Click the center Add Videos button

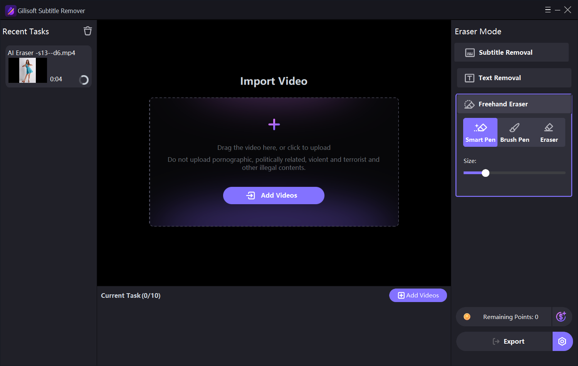(x=274, y=195)
